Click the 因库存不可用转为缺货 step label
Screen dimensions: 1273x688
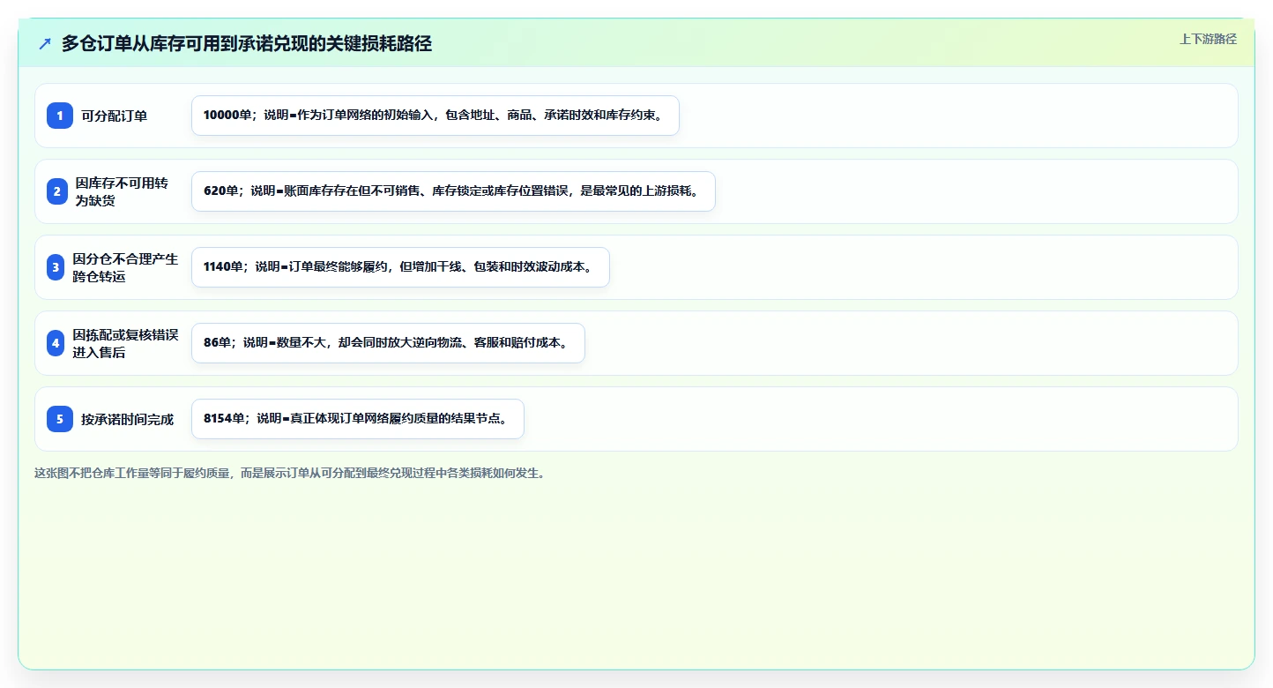(122, 191)
